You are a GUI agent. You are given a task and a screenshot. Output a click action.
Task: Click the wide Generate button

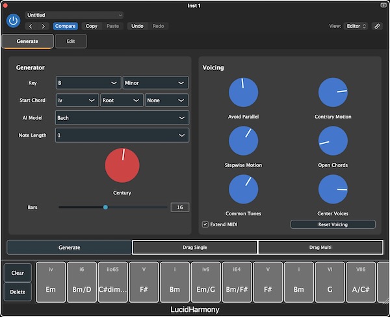point(69,247)
